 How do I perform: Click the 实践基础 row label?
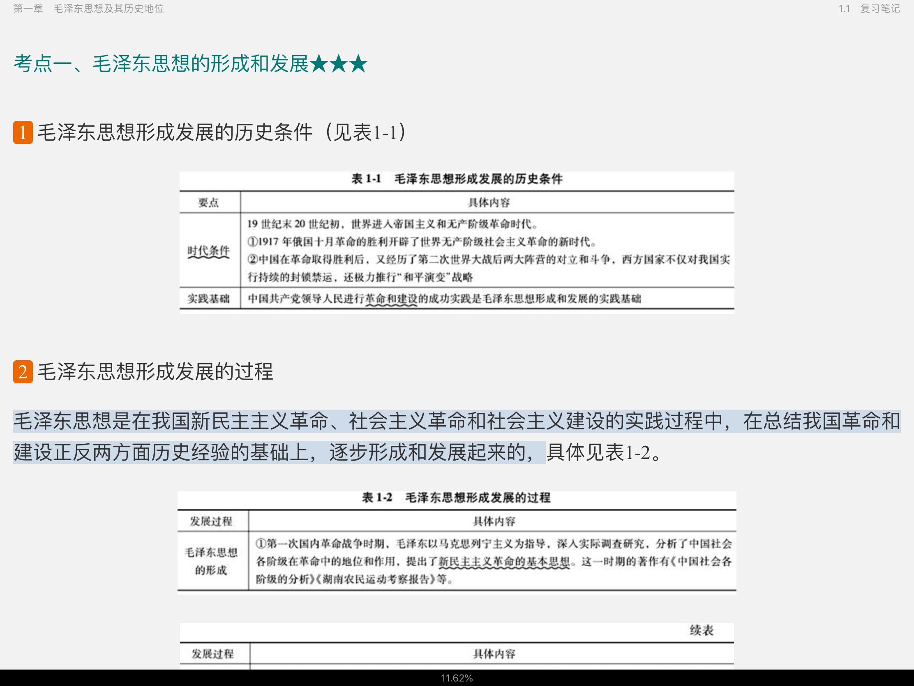[x=208, y=299]
